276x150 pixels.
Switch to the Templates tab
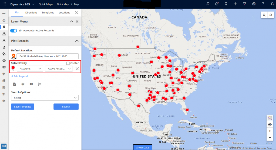click(x=48, y=13)
